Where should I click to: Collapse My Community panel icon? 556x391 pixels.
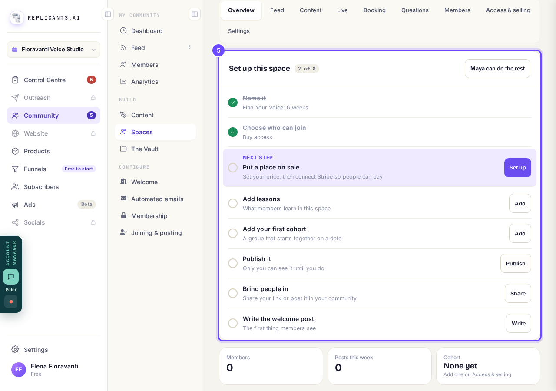pos(195,14)
